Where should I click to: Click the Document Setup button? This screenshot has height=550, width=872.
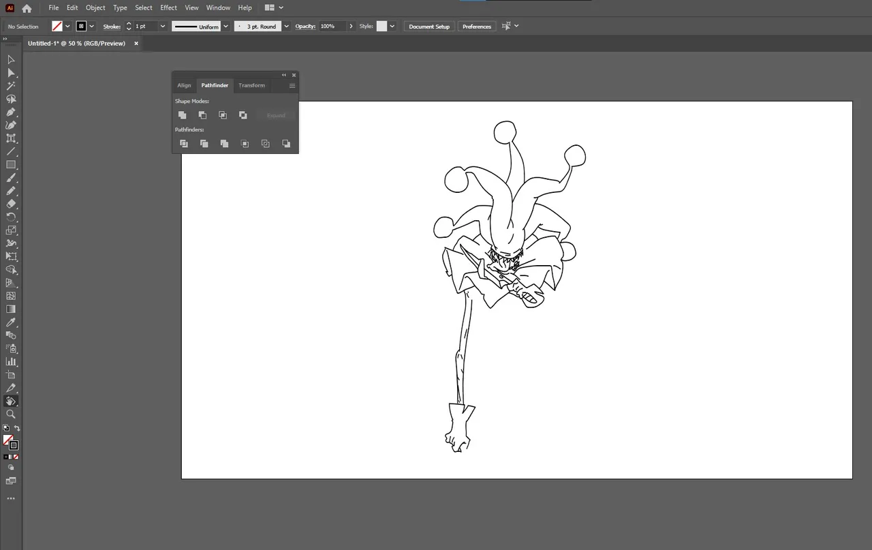(x=429, y=26)
